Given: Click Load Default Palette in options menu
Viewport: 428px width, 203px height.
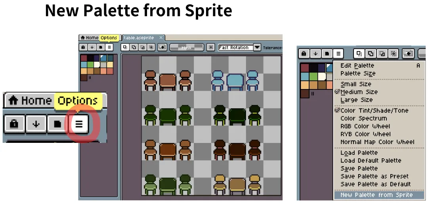Looking at the screenshot, I should tap(371, 160).
